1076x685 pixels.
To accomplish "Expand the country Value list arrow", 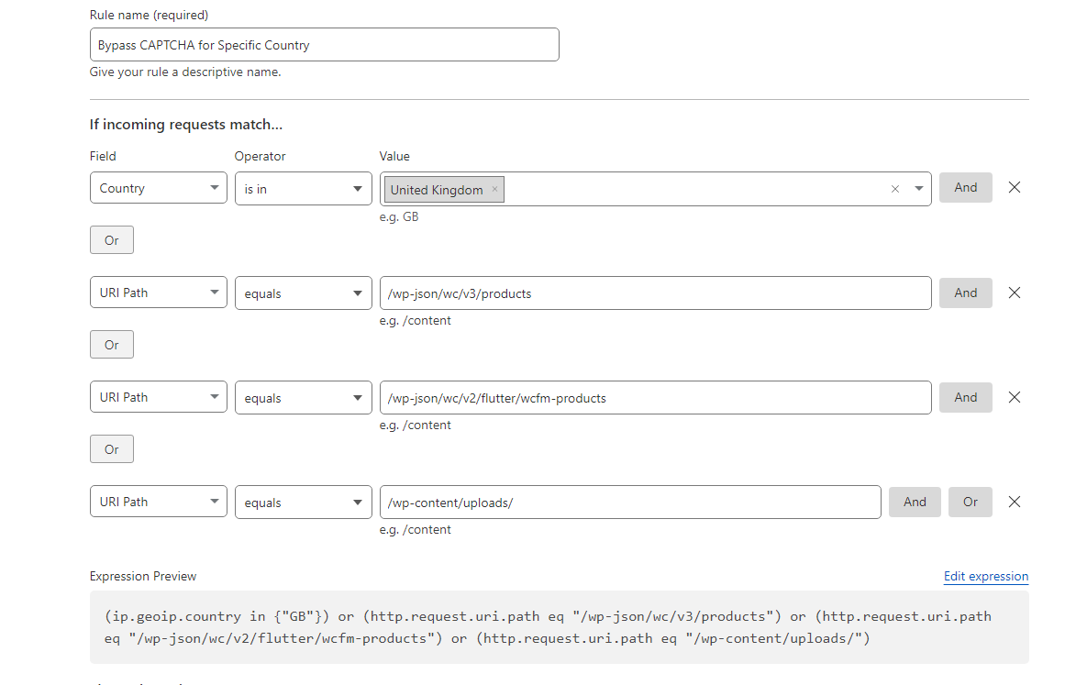I will tap(919, 189).
